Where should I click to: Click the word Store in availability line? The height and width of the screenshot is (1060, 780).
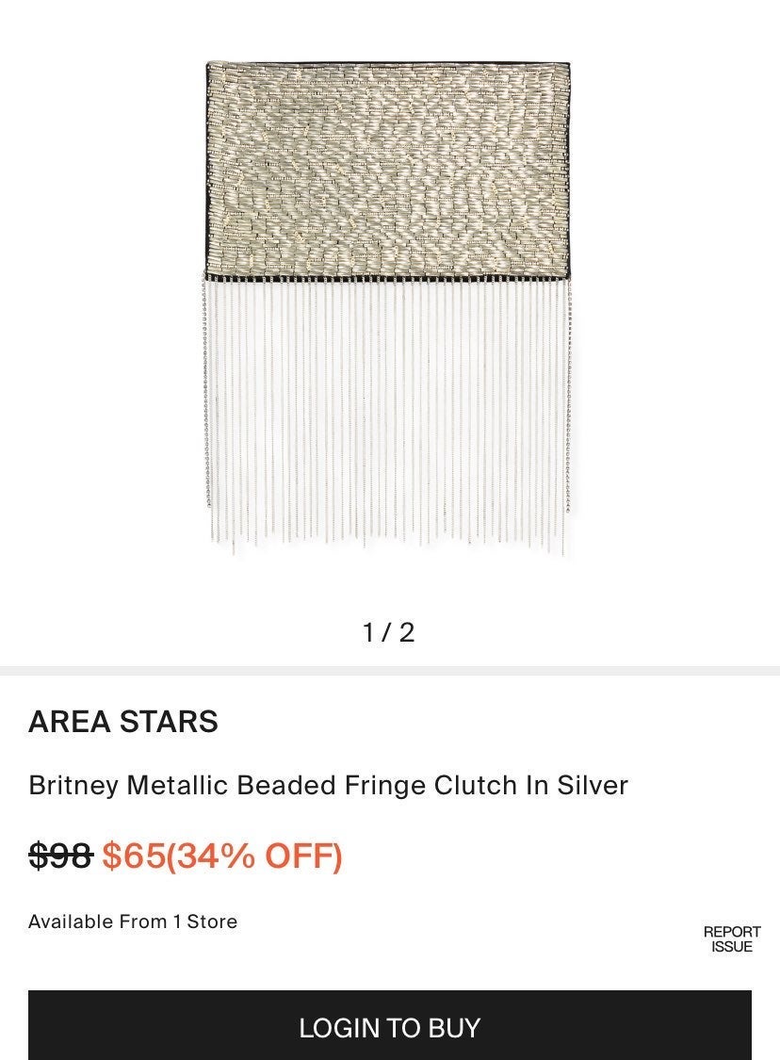point(212,921)
